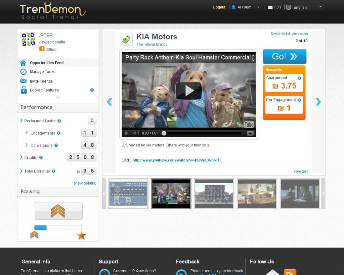Click the Credits info icon

coord(41,157)
